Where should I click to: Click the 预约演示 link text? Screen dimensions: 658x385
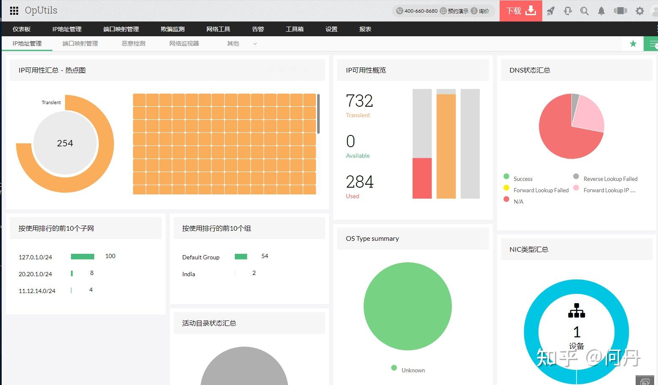(x=458, y=11)
